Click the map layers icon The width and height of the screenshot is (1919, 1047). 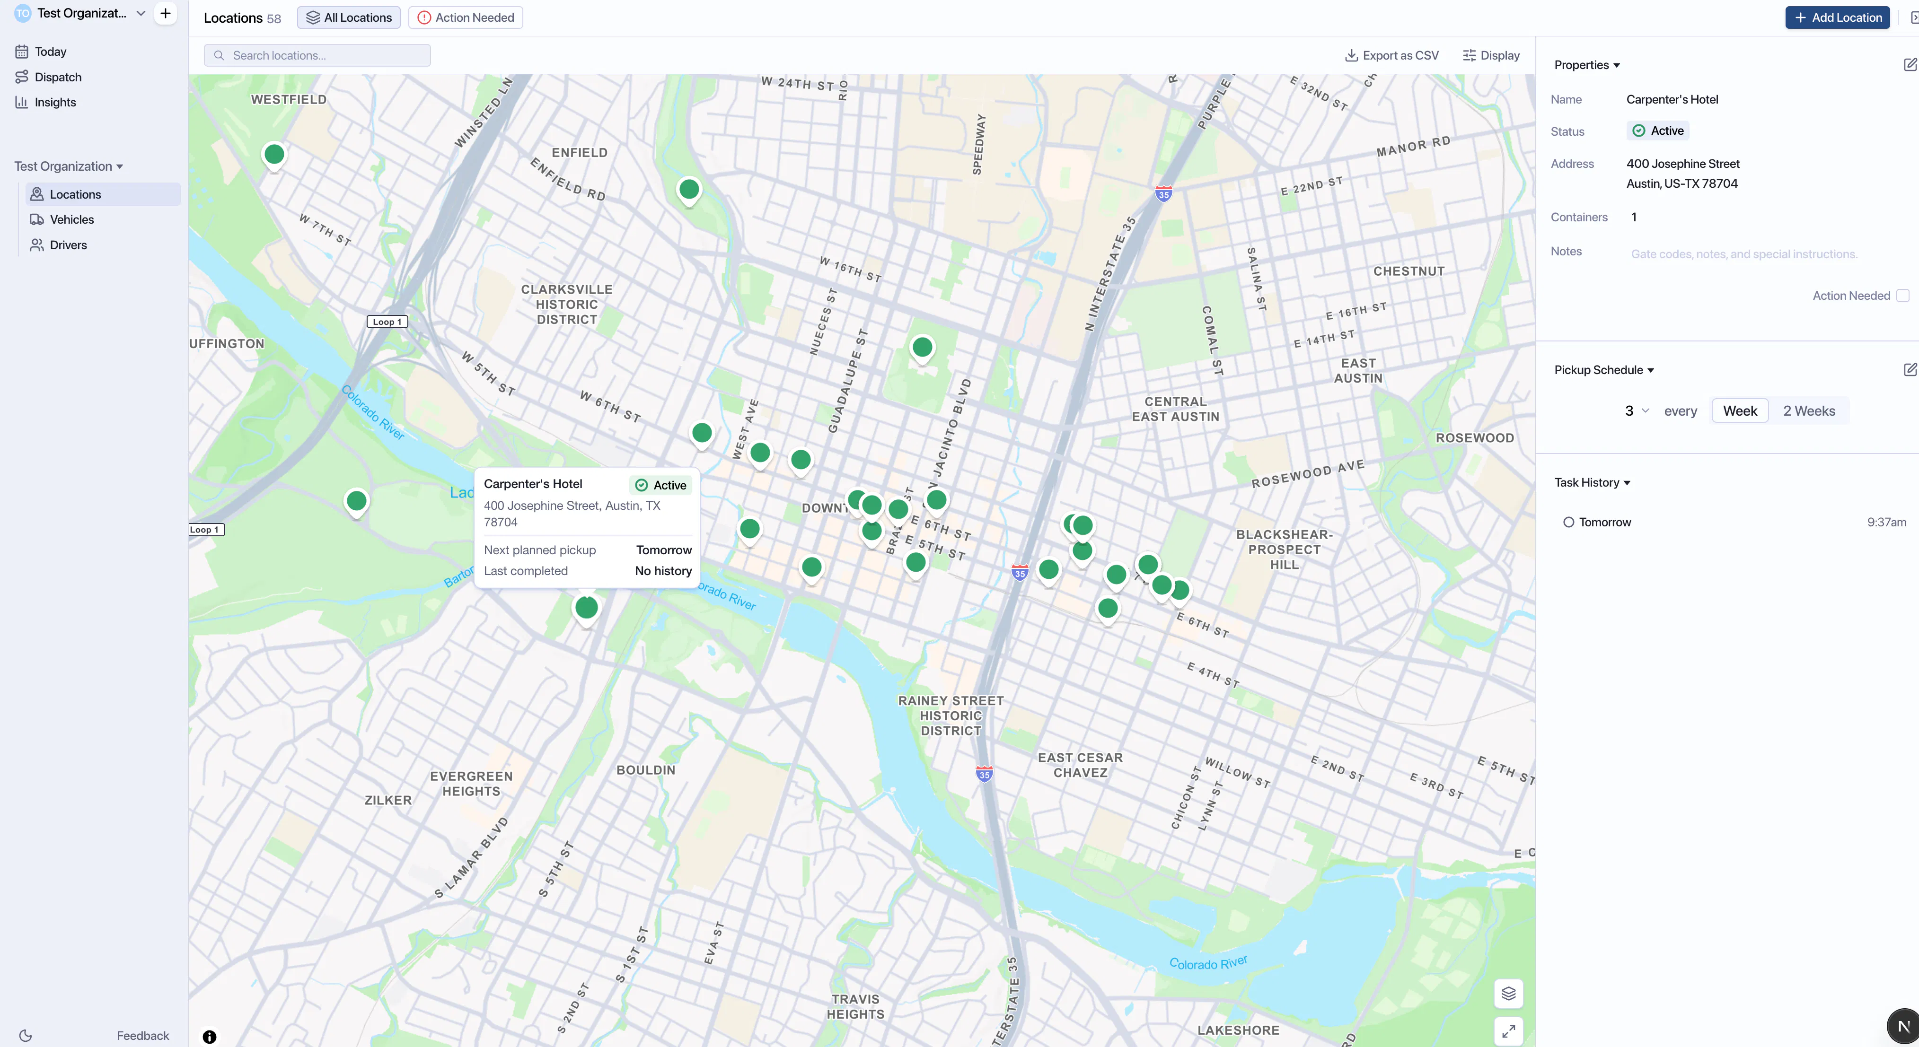point(1508,994)
